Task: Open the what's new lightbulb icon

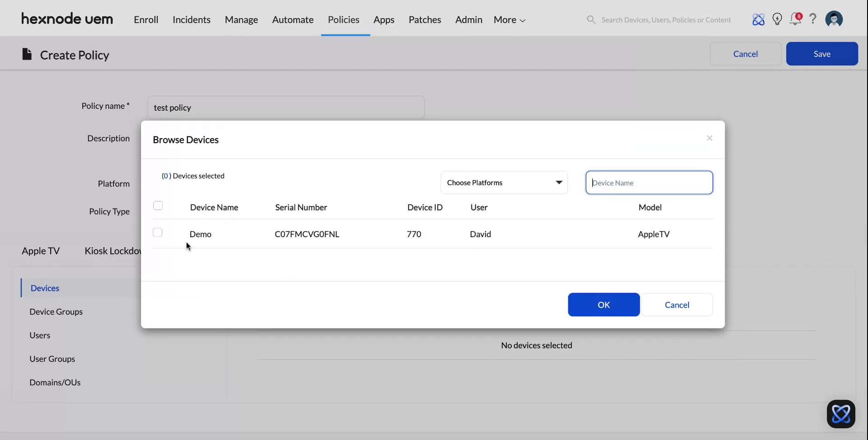Action: (777, 19)
